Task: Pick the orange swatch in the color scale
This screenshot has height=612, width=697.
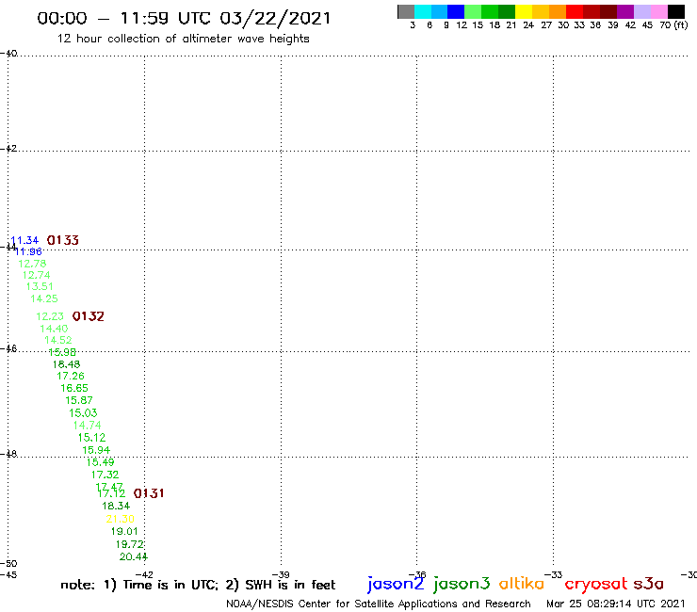Action: (x=558, y=11)
